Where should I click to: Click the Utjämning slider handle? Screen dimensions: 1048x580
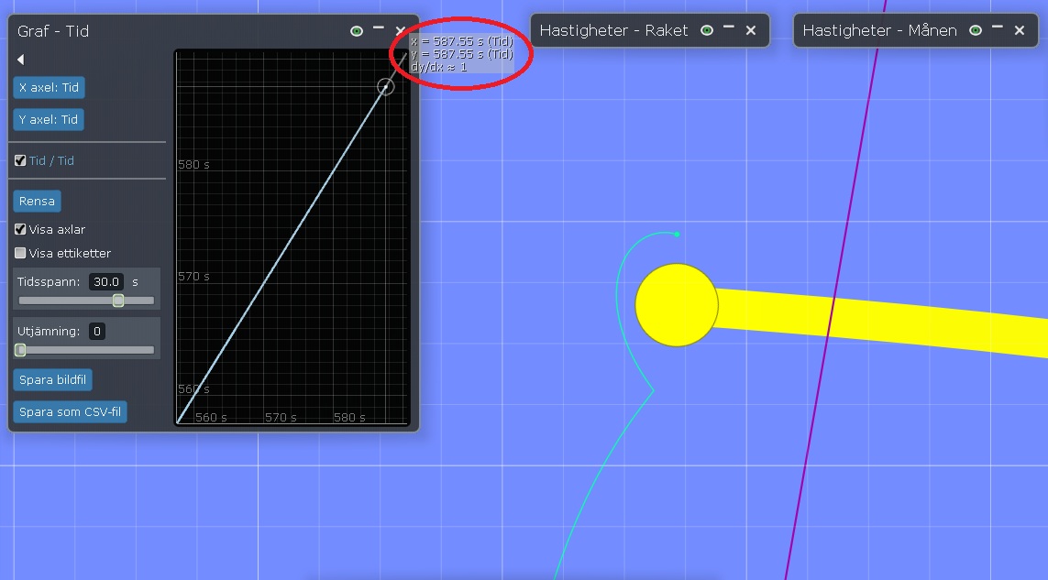click(20, 350)
